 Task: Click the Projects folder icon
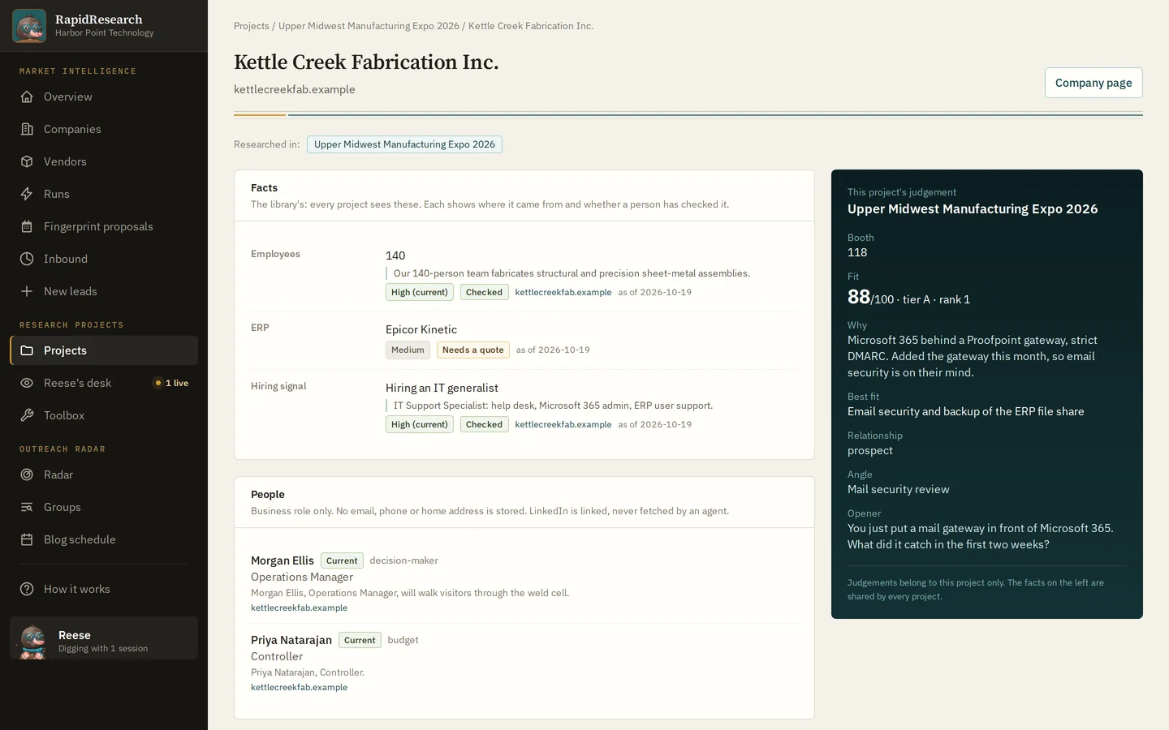click(x=27, y=350)
